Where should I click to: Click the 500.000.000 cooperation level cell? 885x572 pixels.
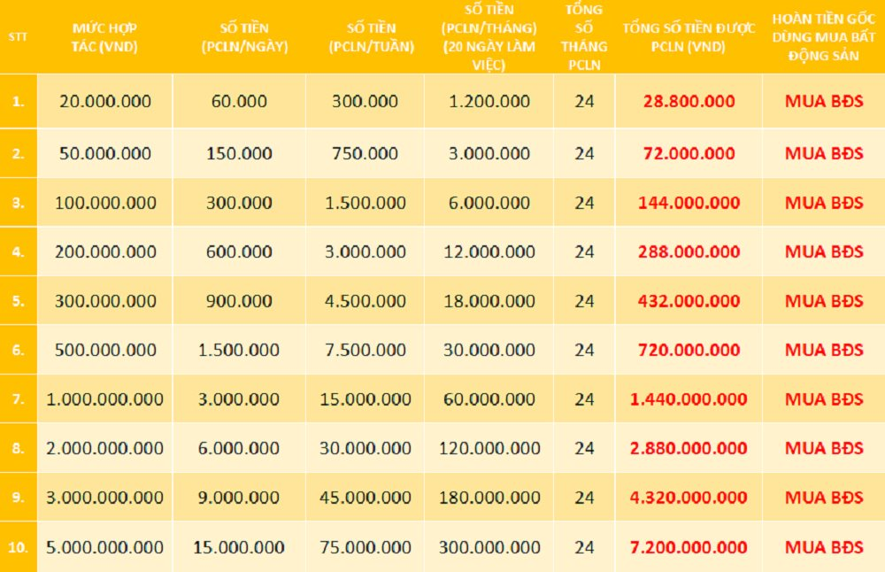(x=104, y=350)
